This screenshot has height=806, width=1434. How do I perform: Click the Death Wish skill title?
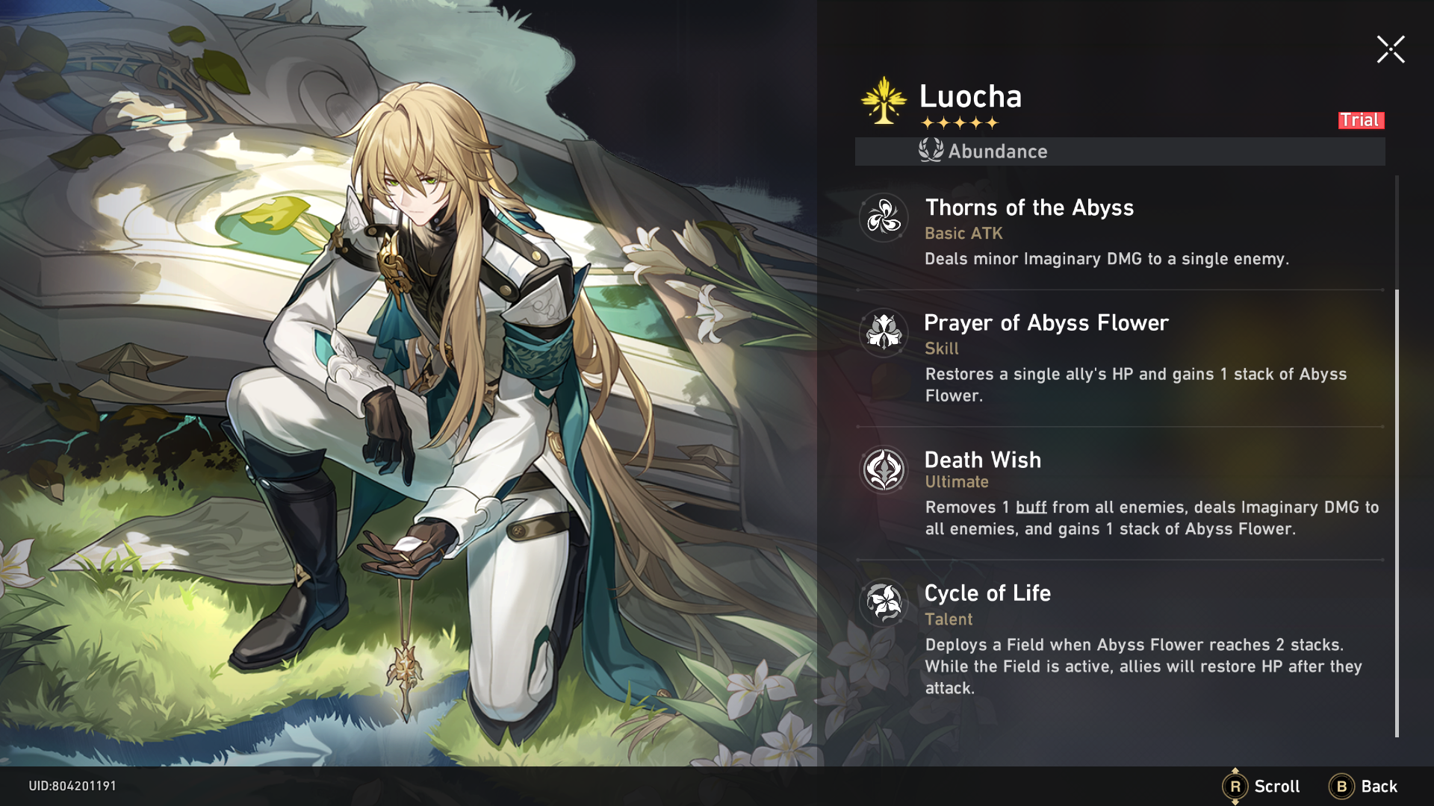tap(983, 460)
